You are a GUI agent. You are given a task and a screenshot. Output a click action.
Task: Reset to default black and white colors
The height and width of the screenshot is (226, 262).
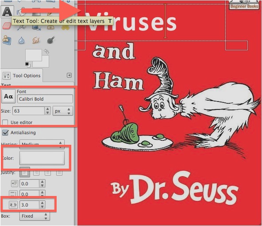tap(28, 65)
